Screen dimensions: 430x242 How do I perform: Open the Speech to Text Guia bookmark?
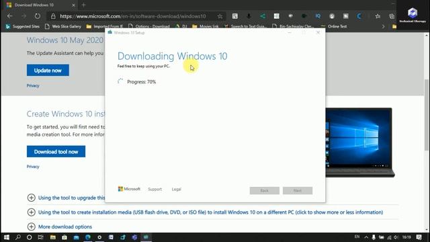(x=245, y=26)
